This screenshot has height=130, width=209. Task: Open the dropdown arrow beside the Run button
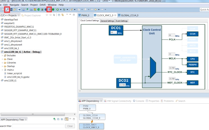(x=61, y=10)
